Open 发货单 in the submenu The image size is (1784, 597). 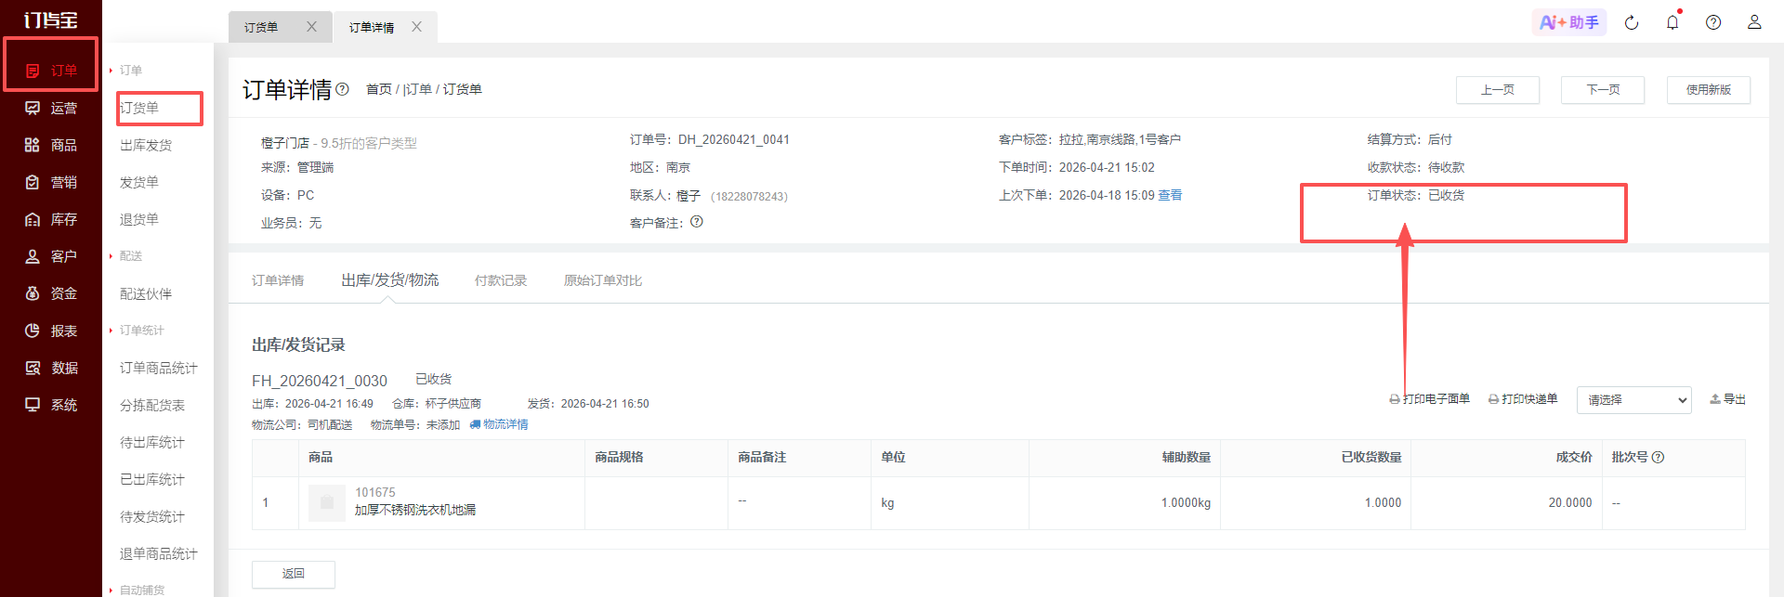pyautogui.click(x=139, y=182)
